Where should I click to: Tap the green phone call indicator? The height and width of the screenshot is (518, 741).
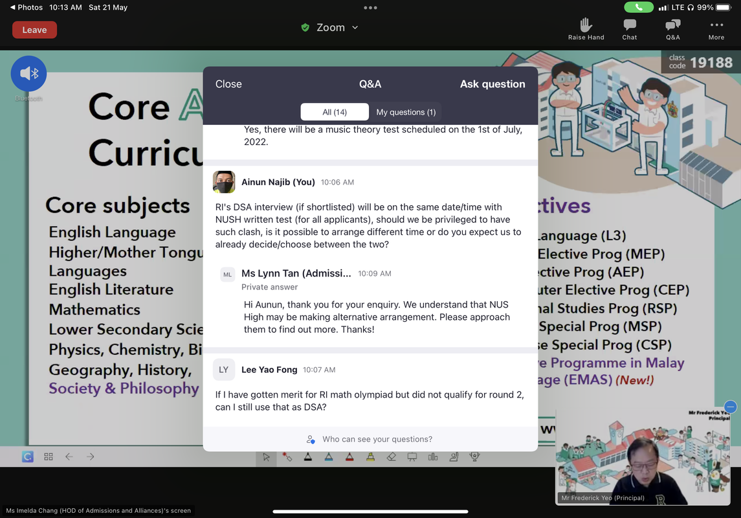[639, 7]
